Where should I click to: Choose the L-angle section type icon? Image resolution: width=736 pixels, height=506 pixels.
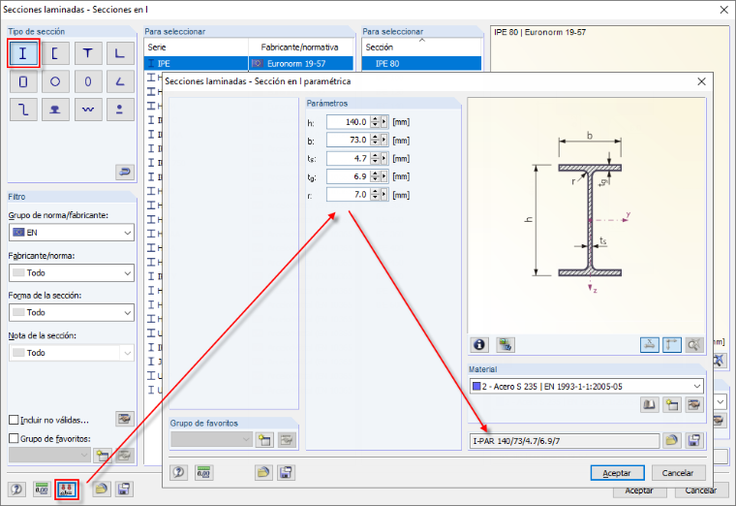coord(120,53)
